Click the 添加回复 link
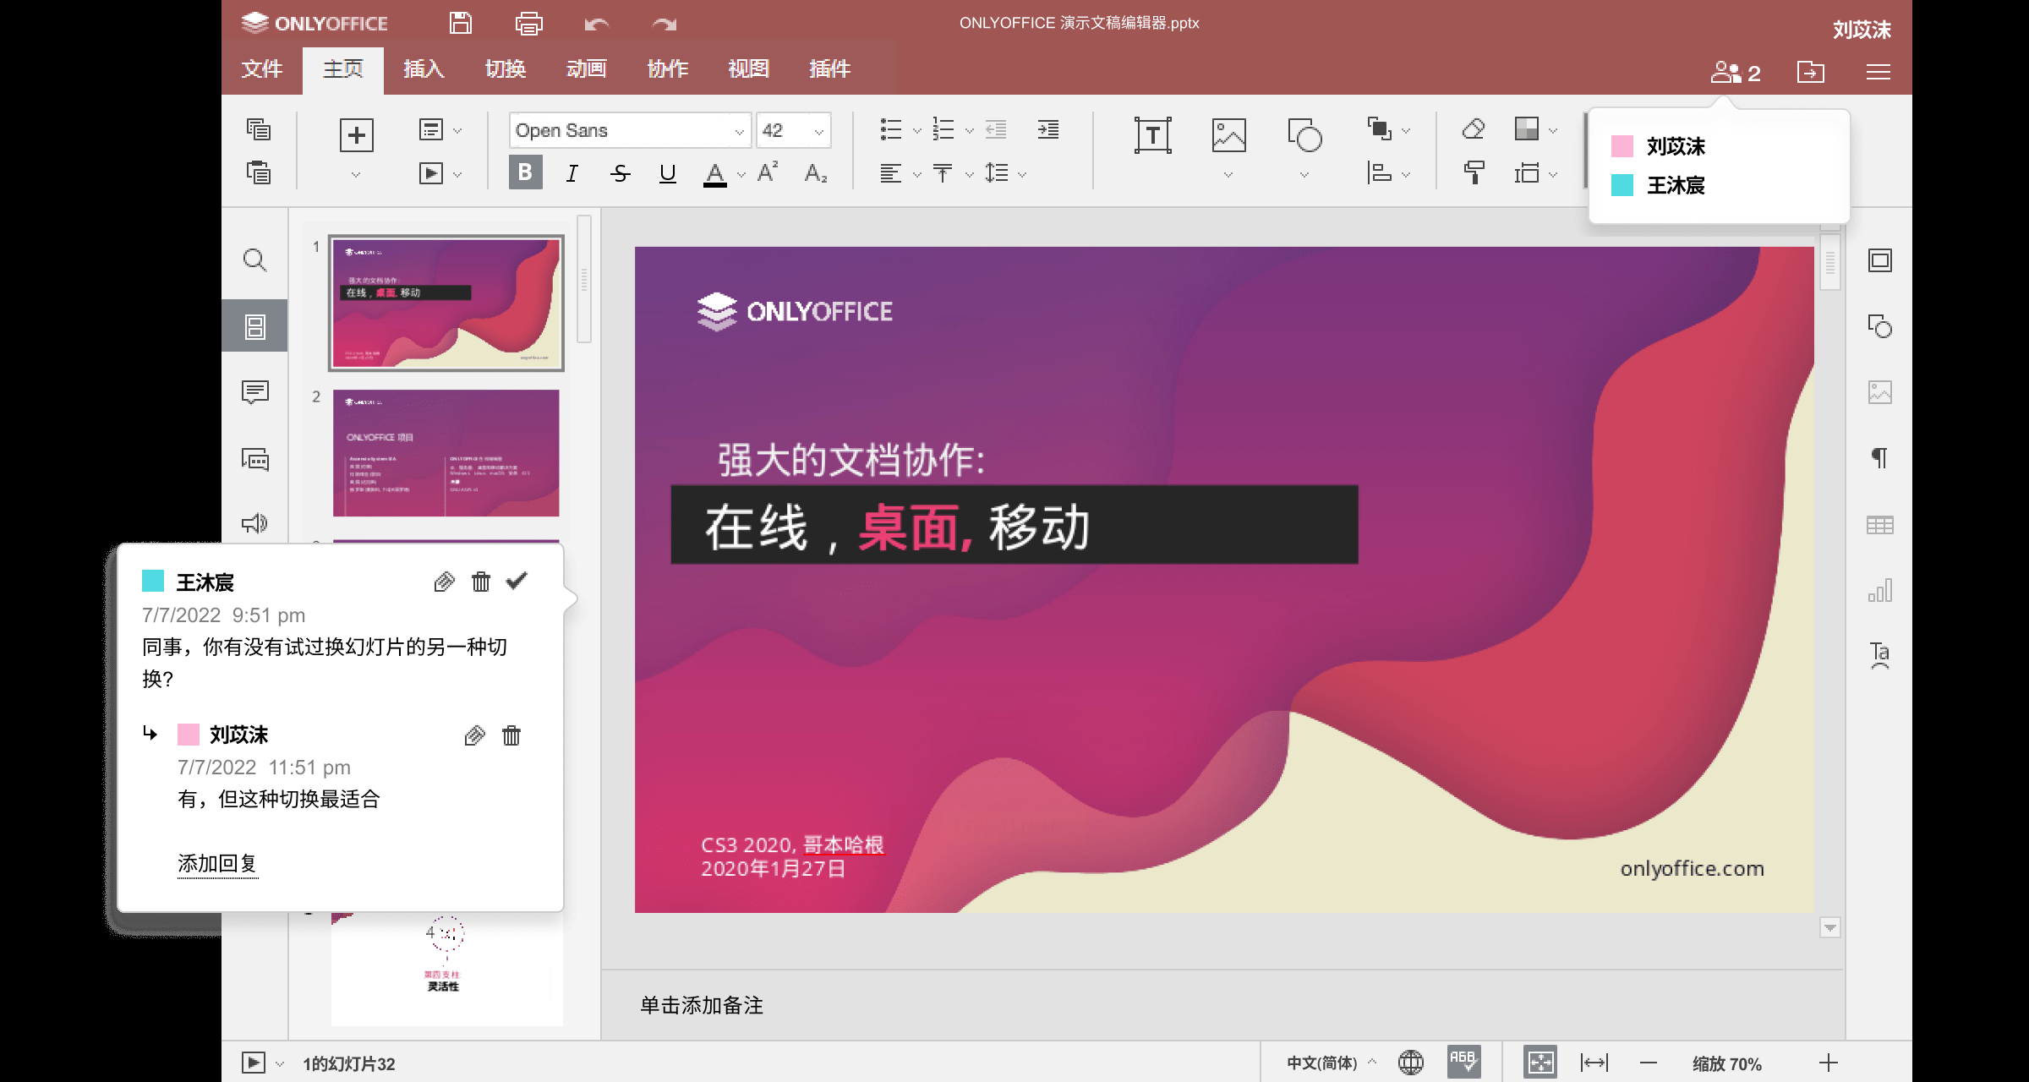The width and height of the screenshot is (2029, 1082). click(217, 863)
